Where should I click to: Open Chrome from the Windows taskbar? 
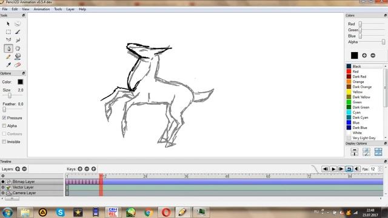[149, 213]
